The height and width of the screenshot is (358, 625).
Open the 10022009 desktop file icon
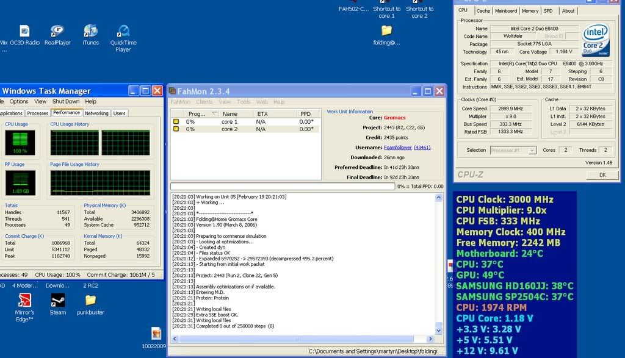coord(156,338)
